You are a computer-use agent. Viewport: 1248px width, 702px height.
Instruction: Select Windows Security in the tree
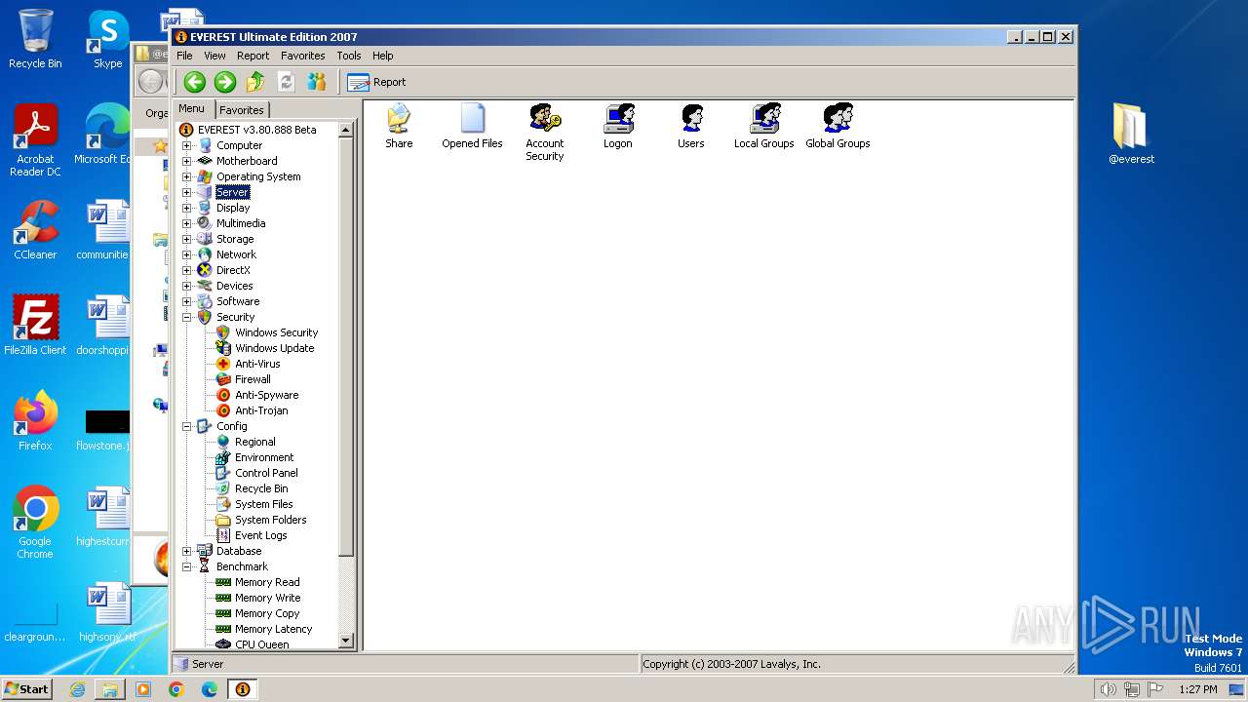276,332
